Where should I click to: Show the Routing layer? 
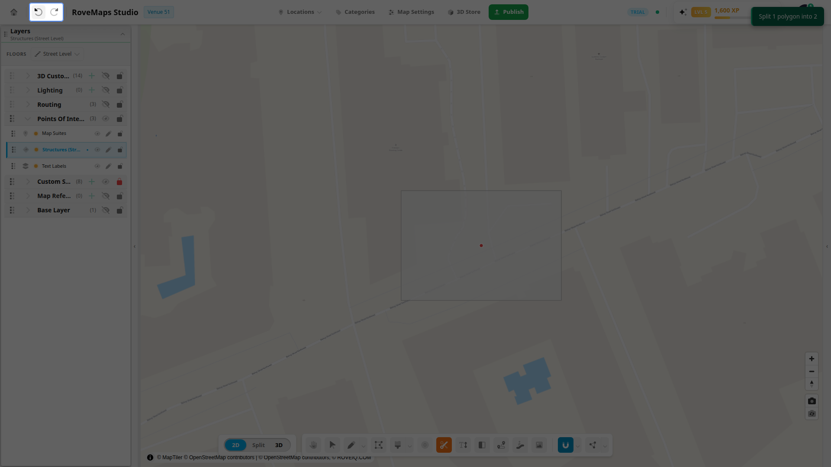click(x=106, y=105)
